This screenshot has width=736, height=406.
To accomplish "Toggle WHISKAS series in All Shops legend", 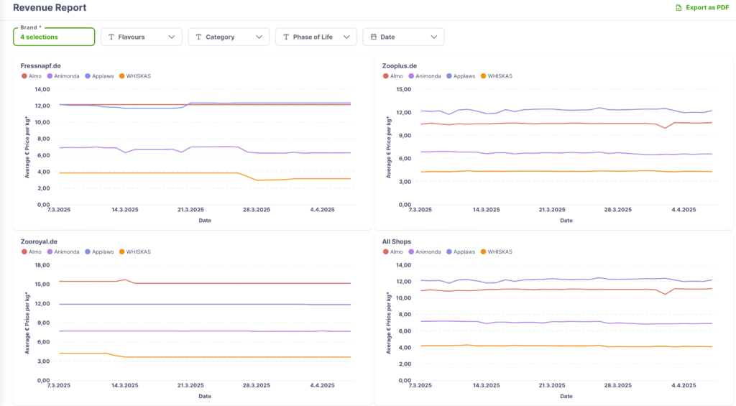I will pos(497,252).
